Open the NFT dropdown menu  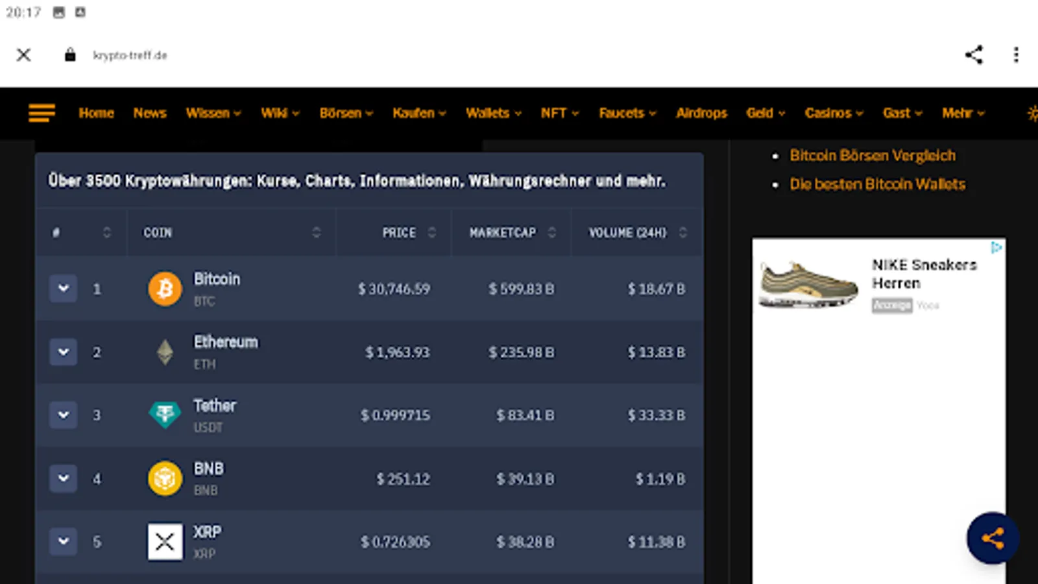coord(560,113)
